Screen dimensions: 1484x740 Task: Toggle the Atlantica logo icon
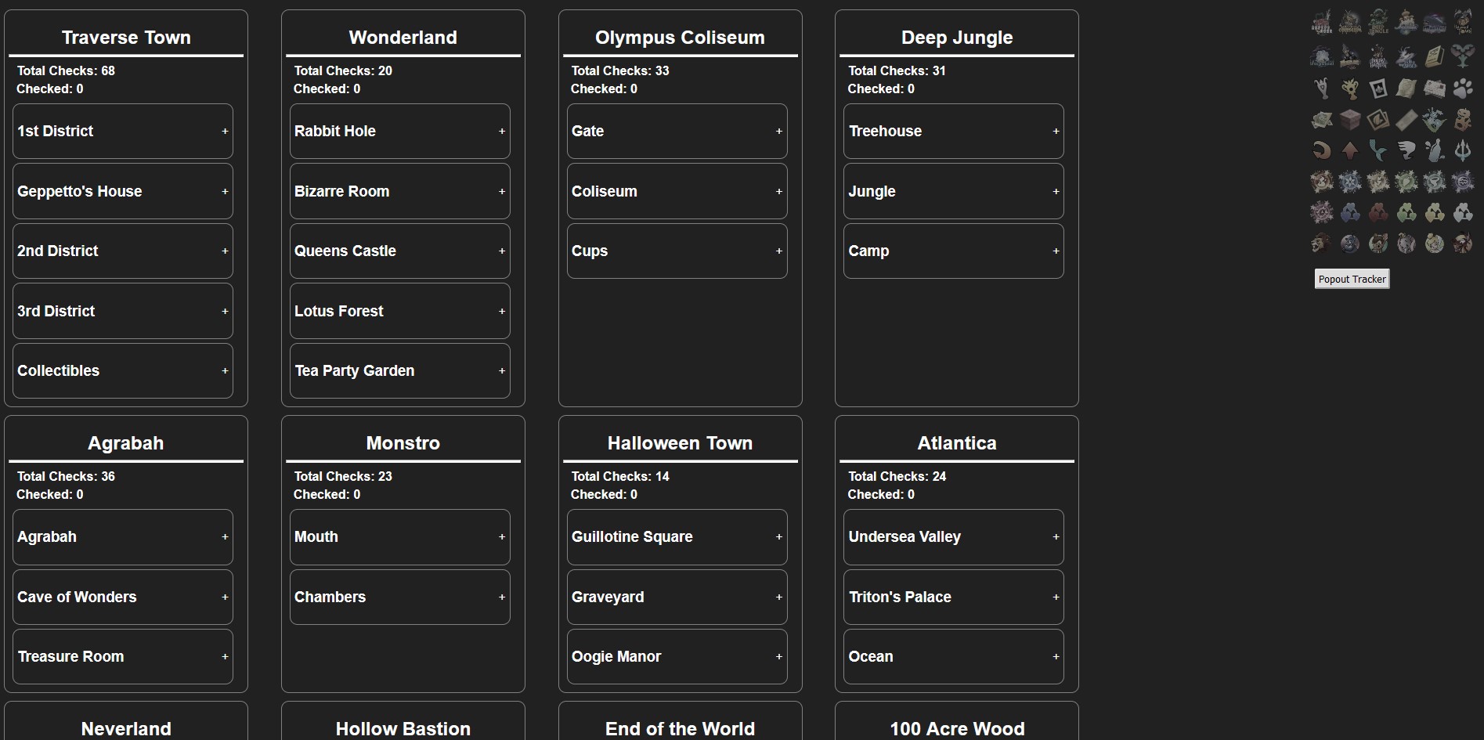click(x=1322, y=56)
